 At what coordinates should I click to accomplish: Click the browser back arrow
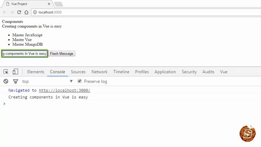click(4, 12)
